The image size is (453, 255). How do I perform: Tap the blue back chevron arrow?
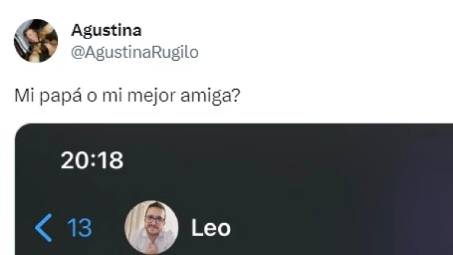click(x=43, y=228)
